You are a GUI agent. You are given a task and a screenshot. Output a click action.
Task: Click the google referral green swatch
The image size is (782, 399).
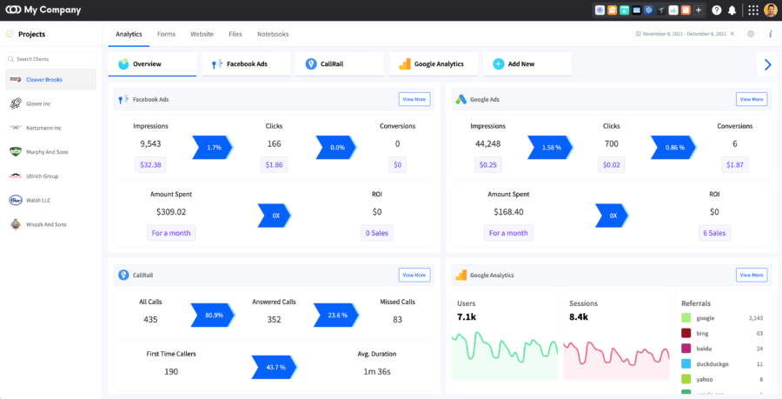click(x=686, y=317)
